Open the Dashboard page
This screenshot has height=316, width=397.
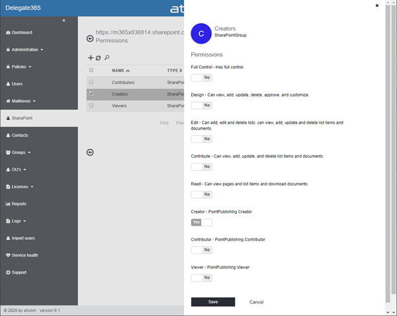pyautogui.click(x=22, y=32)
